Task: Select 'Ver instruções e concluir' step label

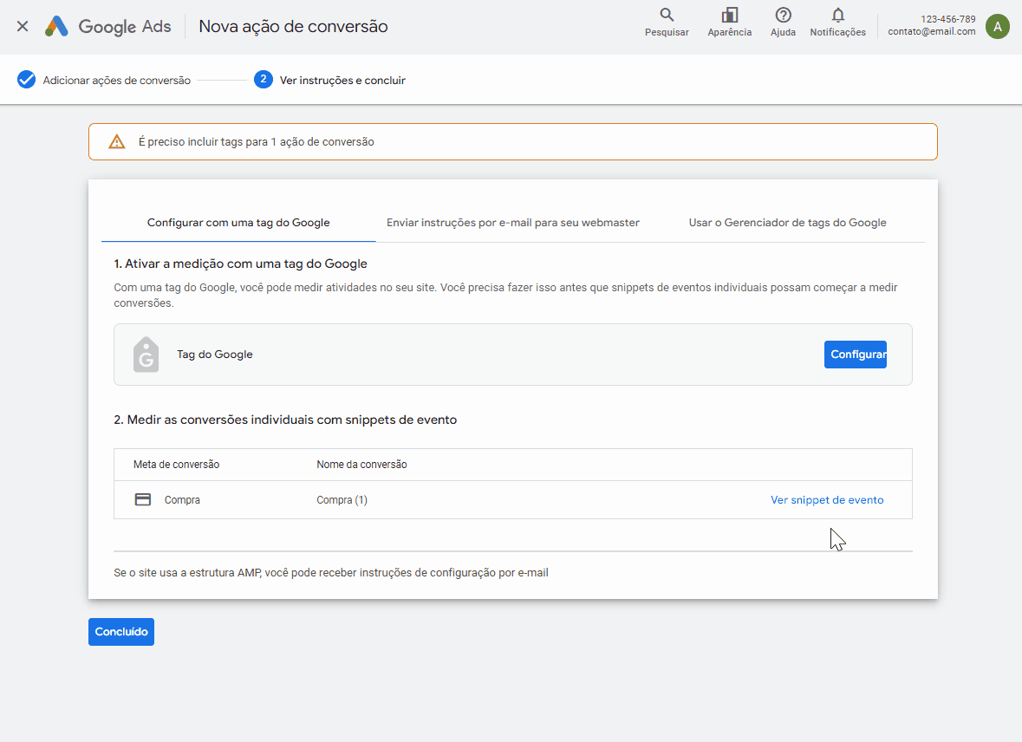Action: (x=343, y=81)
